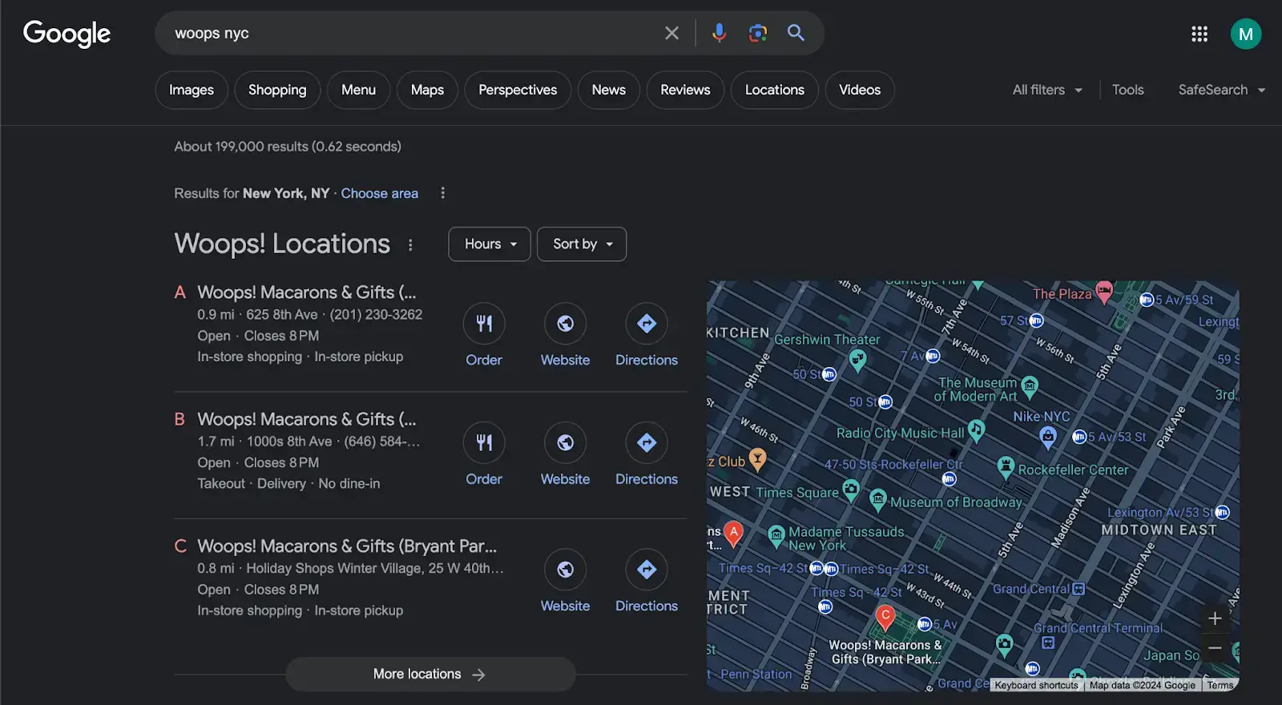Click Madame Tussauds New York marker
This screenshot has height=705, width=1282.
[x=776, y=536]
